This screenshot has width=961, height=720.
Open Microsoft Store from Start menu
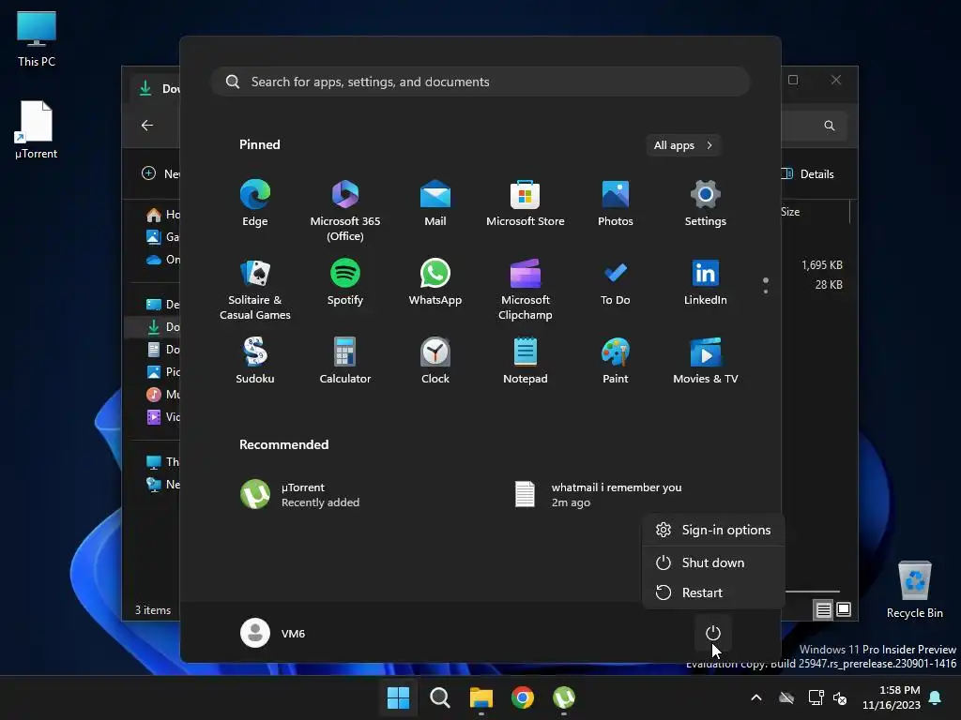526,203
